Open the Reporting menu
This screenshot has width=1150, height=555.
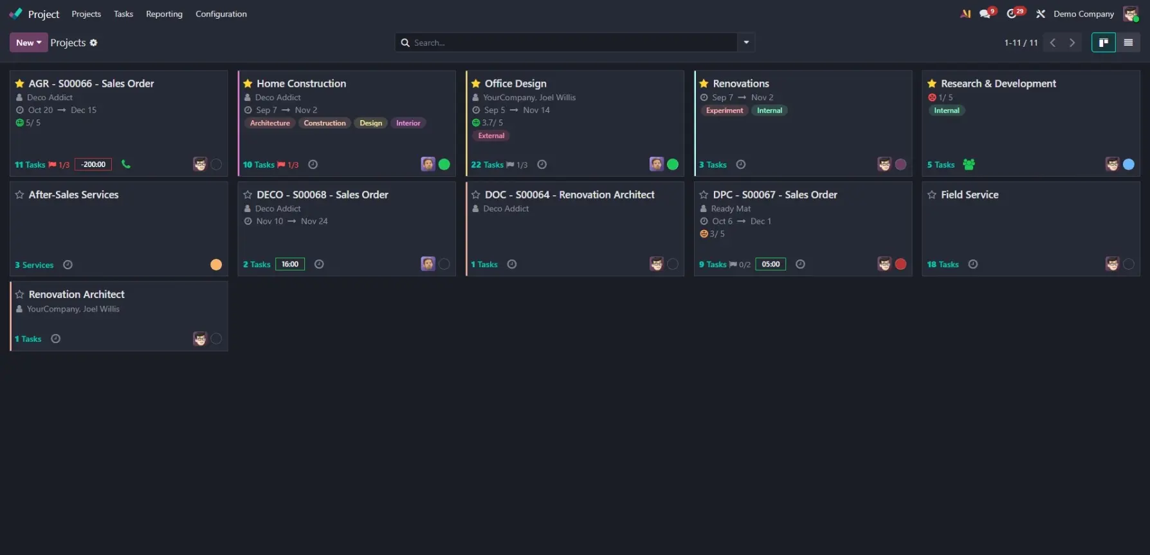click(164, 14)
